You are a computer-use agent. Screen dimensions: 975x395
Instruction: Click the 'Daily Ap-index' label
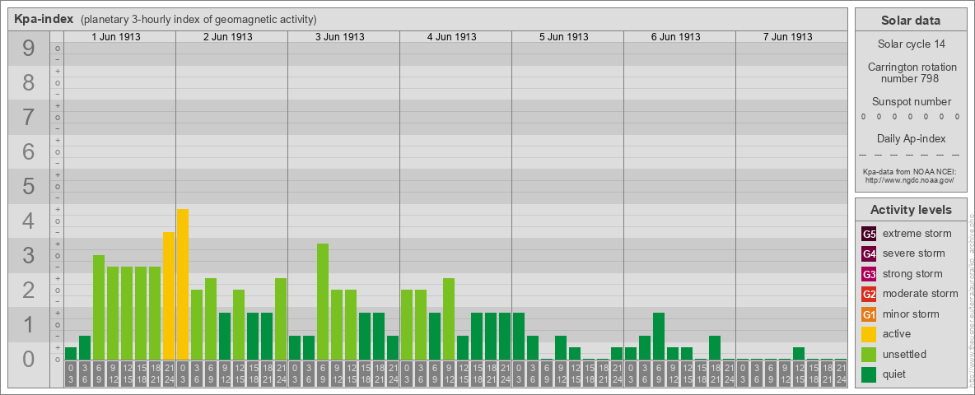click(x=911, y=138)
